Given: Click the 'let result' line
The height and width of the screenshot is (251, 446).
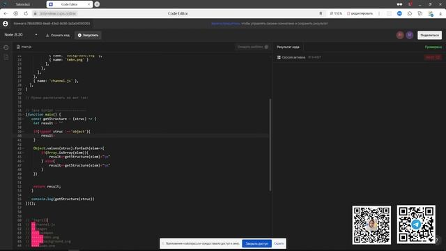Looking at the screenshot, I should click(48, 123).
